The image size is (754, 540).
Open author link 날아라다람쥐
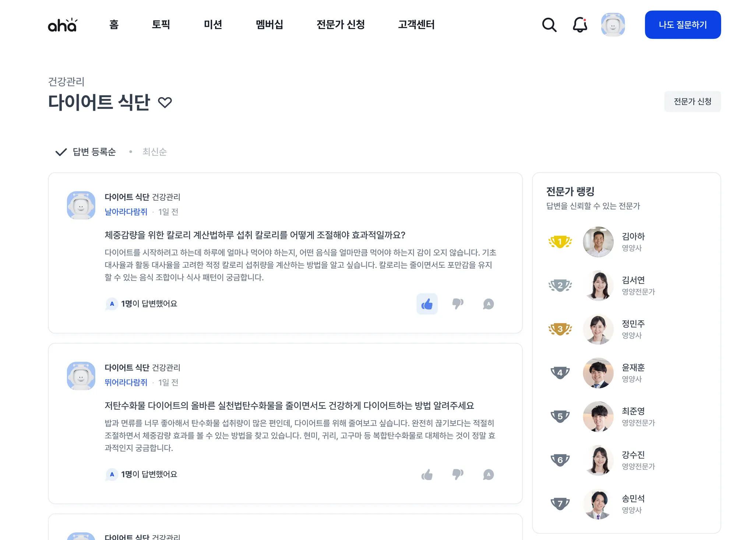click(x=126, y=212)
